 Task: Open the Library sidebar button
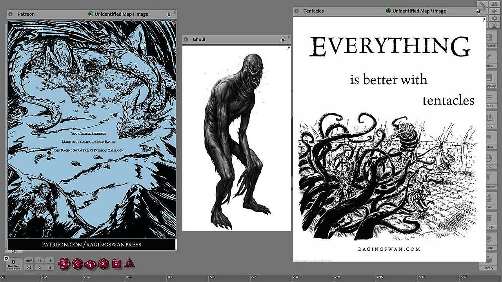489,262
